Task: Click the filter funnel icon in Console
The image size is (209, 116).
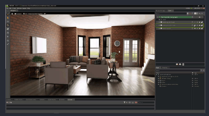Action: coord(125,102)
